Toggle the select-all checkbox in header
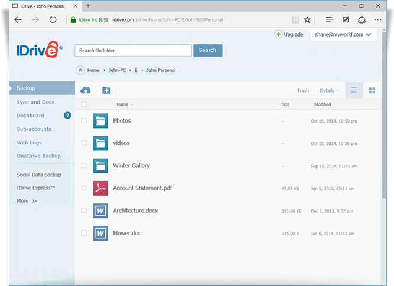This screenshot has height=286, width=394. click(x=84, y=104)
